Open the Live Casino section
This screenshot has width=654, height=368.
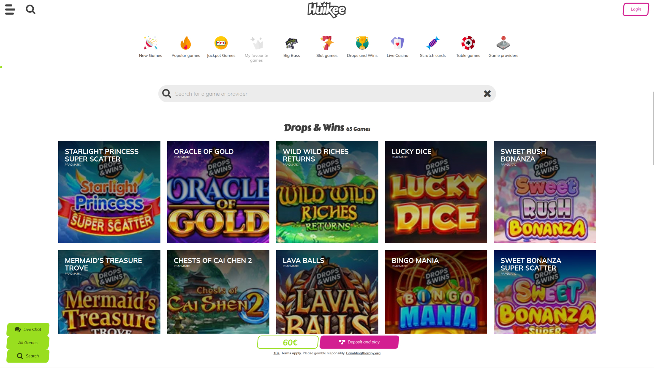(398, 47)
